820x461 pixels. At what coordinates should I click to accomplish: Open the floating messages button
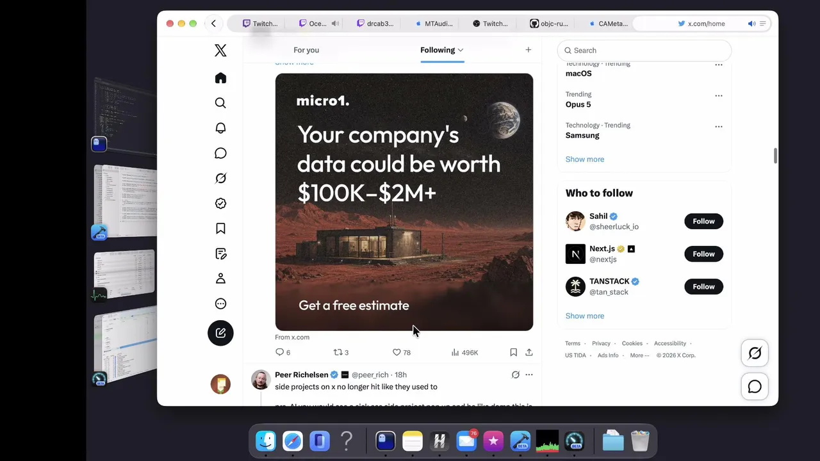(x=755, y=387)
